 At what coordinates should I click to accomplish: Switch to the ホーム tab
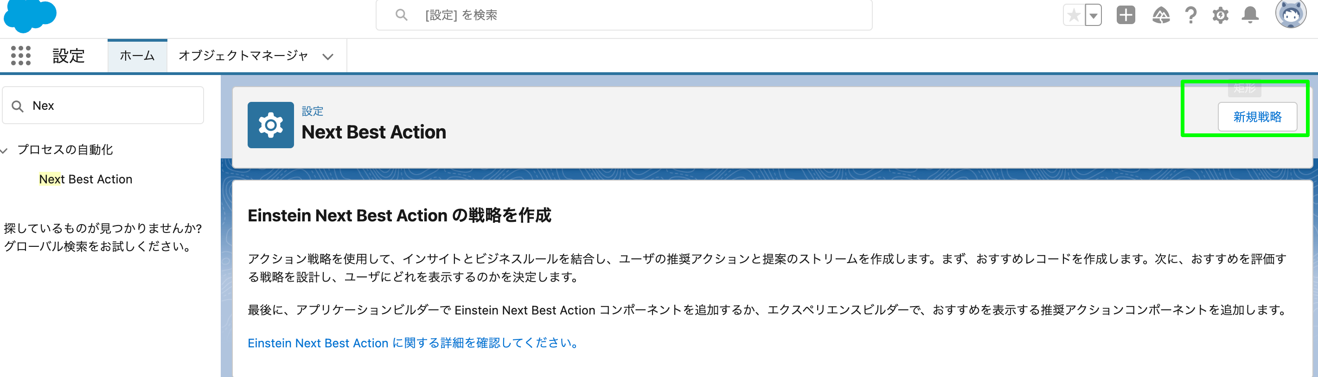[137, 56]
